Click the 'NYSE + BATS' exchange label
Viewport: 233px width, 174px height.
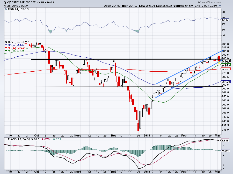(x=46, y=3)
